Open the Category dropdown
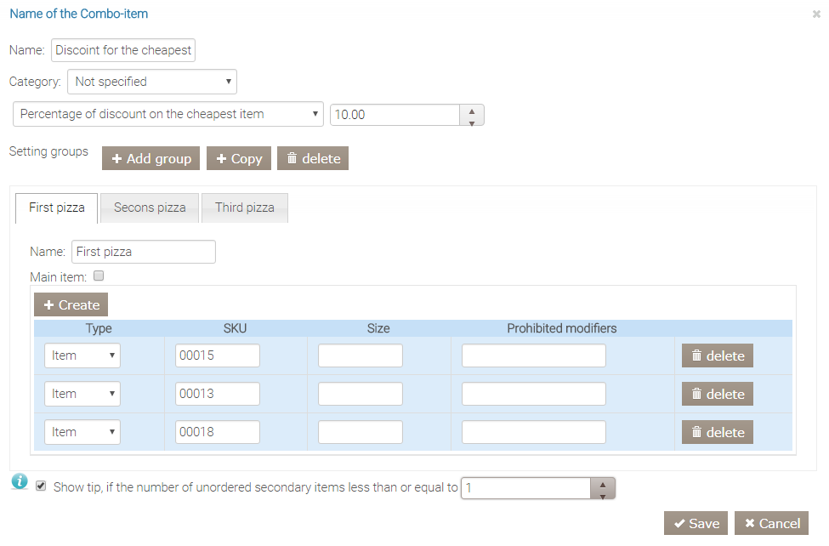 pos(151,82)
